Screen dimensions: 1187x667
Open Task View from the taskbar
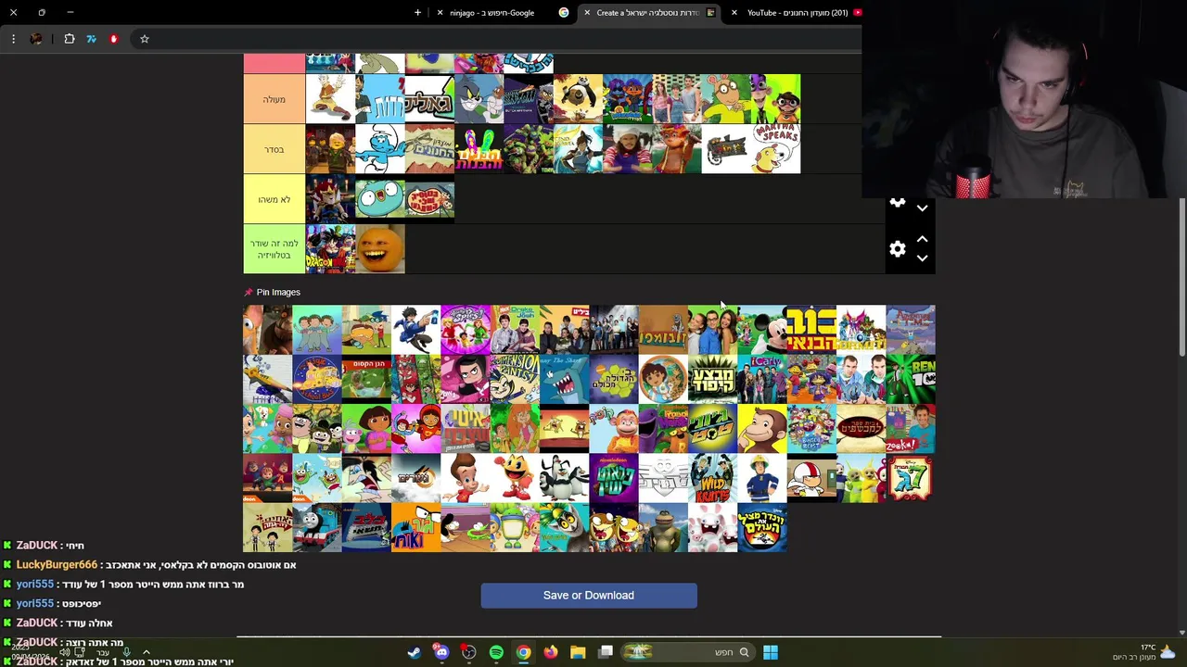pyautogui.click(x=606, y=652)
